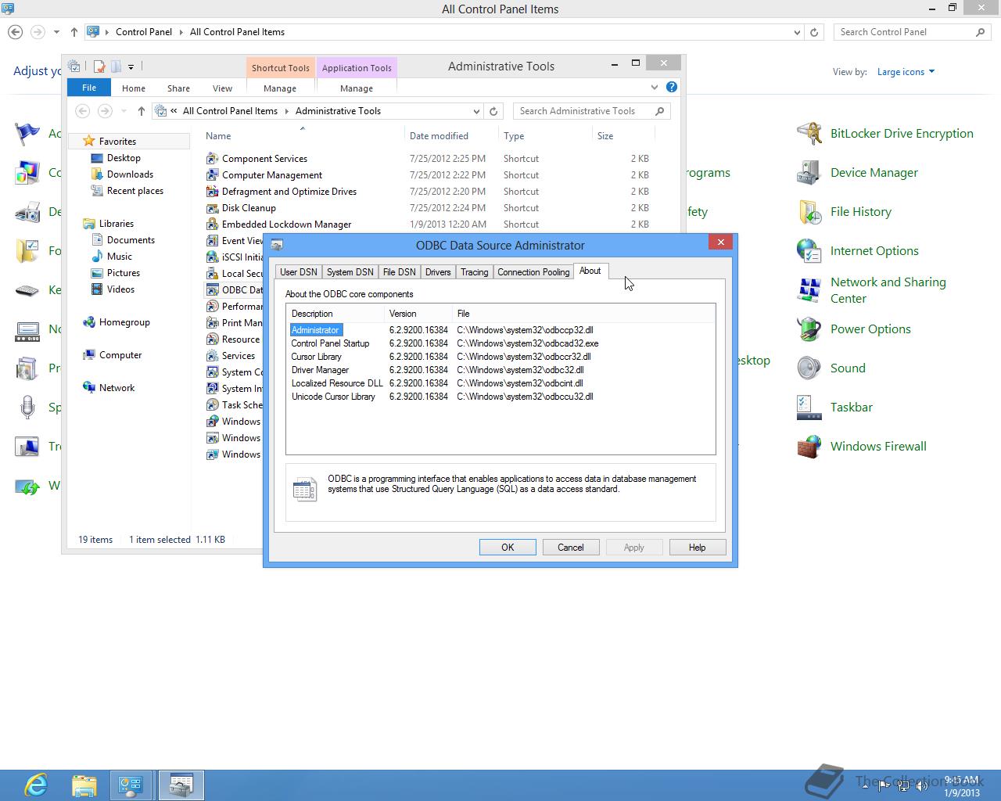Open recent locations dropdown in Control Panel
Image resolution: width=1001 pixels, height=801 pixels.
tap(56, 32)
